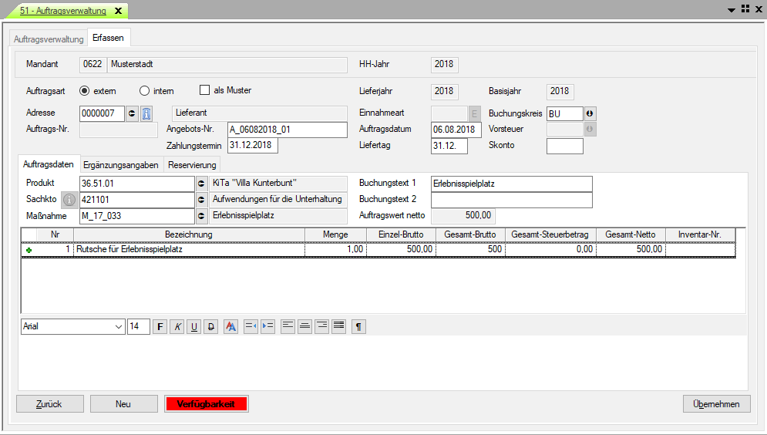Select the 'intern' Auftragsart radio button
This screenshot has height=435, width=767.
[x=144, y=90]
